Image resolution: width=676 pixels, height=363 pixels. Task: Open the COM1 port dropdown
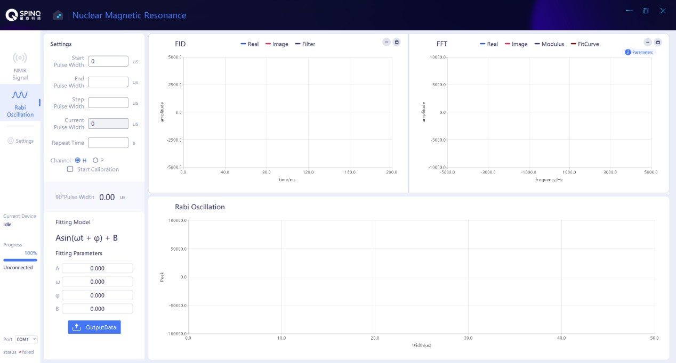coord(26,339)
